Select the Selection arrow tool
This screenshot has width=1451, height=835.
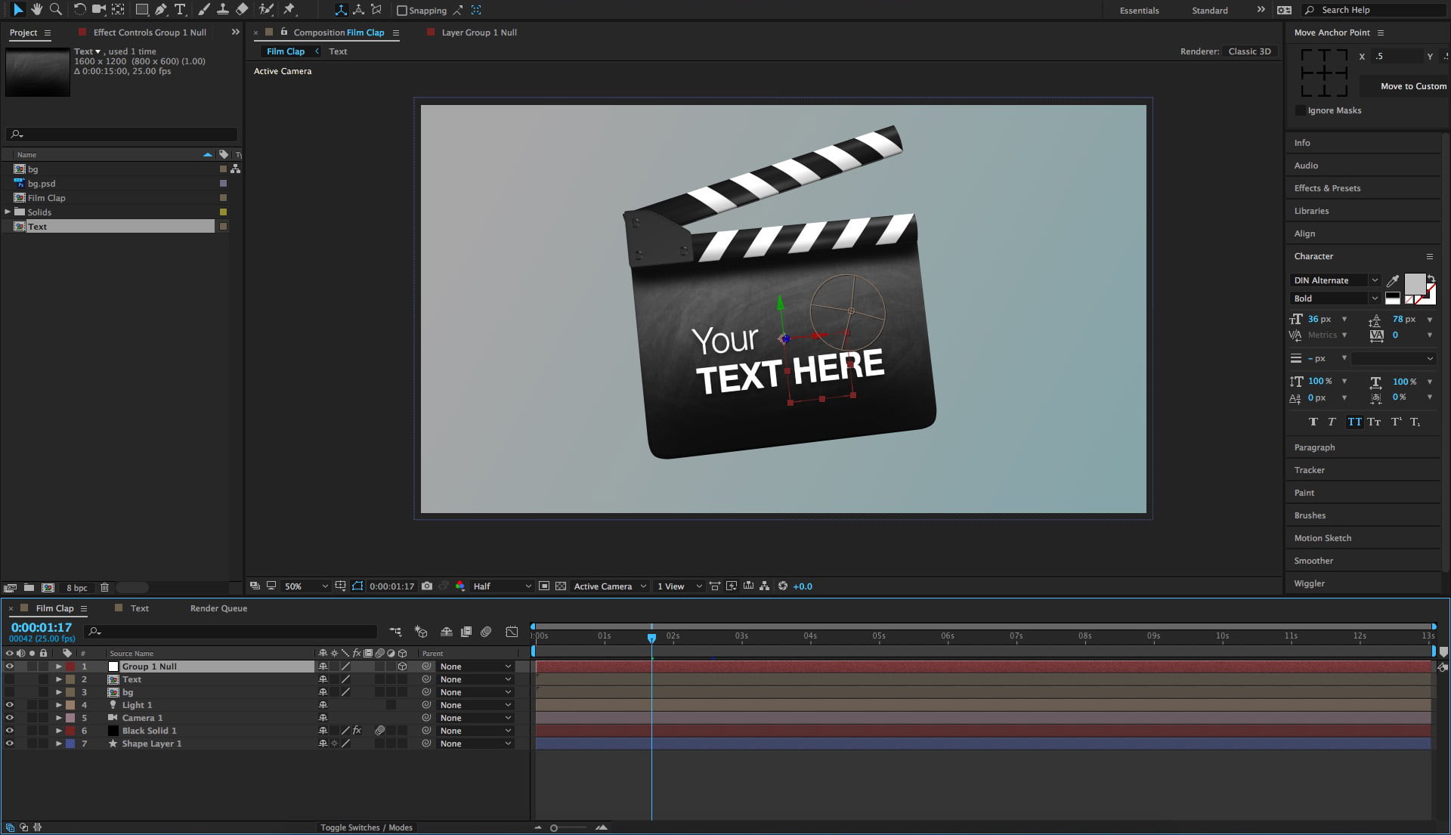click(x=18, y=10)
